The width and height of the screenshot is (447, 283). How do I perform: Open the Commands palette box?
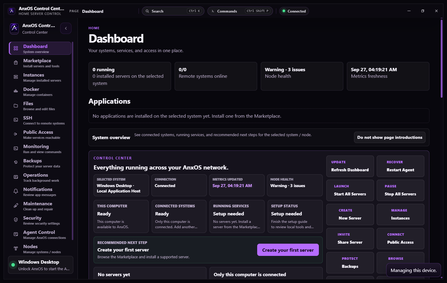pos(240,11)
